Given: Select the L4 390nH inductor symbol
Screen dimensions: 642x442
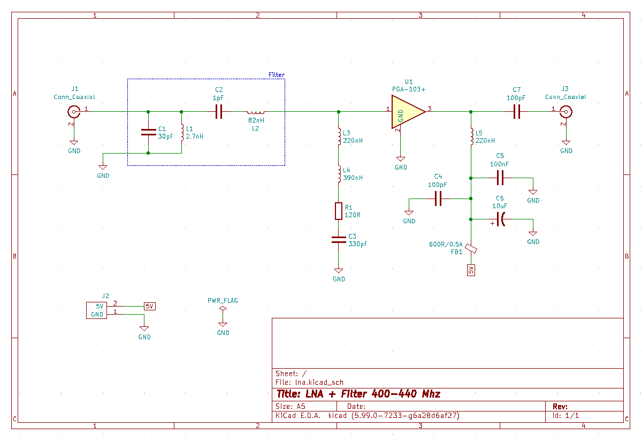Looking at the screenshot, I should point(339,174).
